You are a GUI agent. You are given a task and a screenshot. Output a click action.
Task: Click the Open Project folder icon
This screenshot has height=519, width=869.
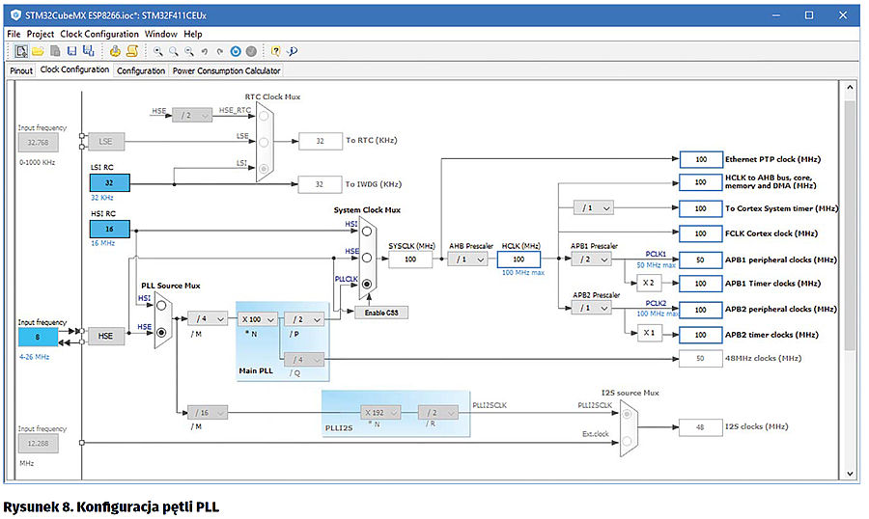coord(38,51)
